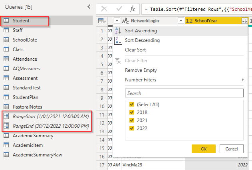Cancel the formula edit with the X icon
The image size is (252, 170).
(x=104, y=9)
